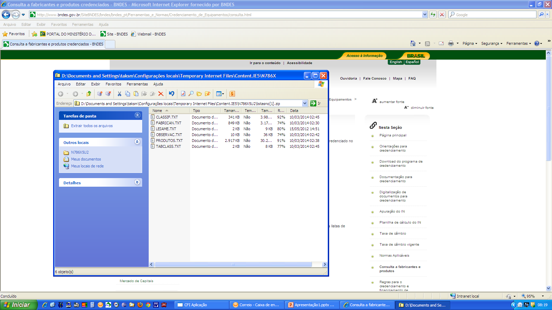The image size is (552, 310).
Task: Select the CLASSIF.TXT file
Action: coord(167,117)
